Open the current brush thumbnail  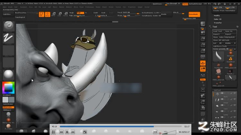tap(9, 26)
